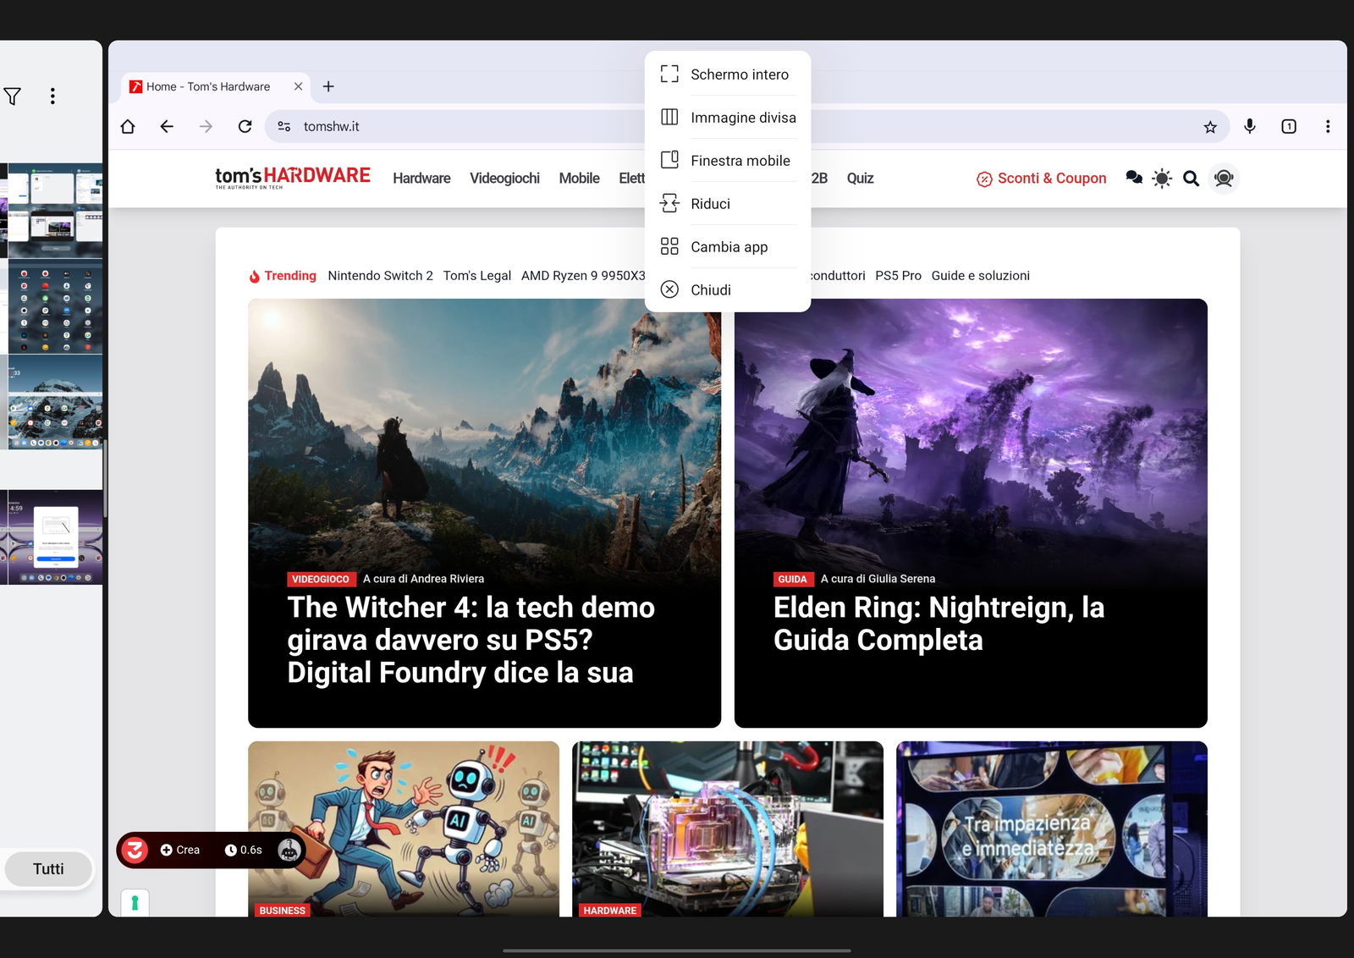This screenshot has width=1354, height=958.
Task: Open author Giulia Serena link
Action: (x=900, y=579)
